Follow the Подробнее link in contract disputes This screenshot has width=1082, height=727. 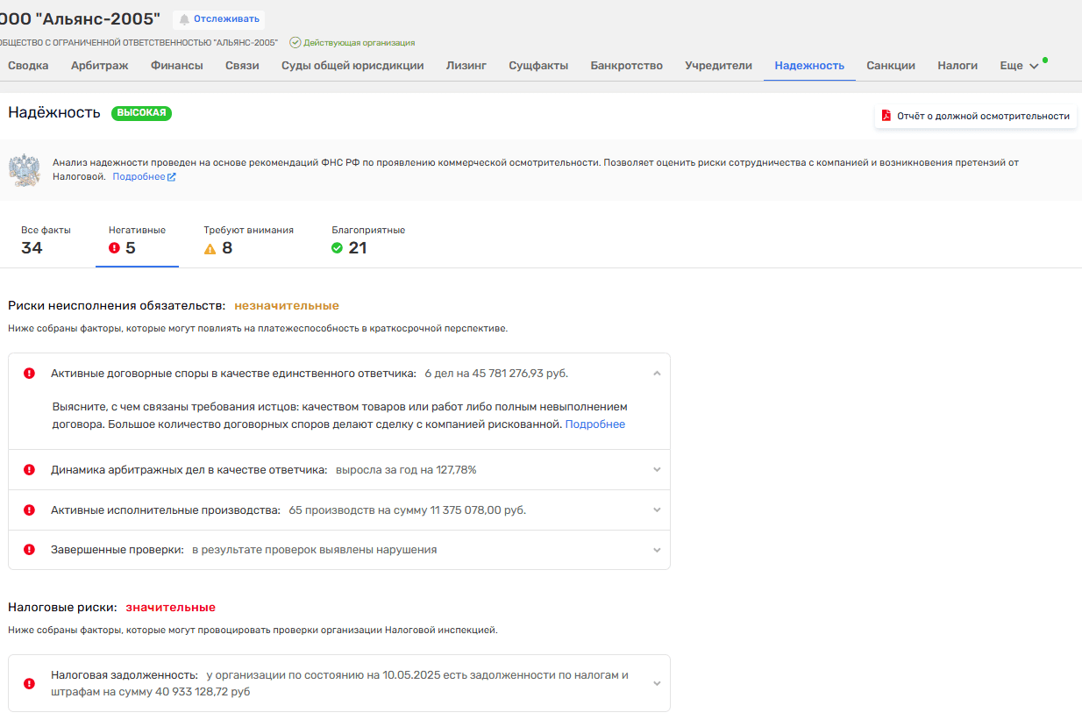point(594,424)
